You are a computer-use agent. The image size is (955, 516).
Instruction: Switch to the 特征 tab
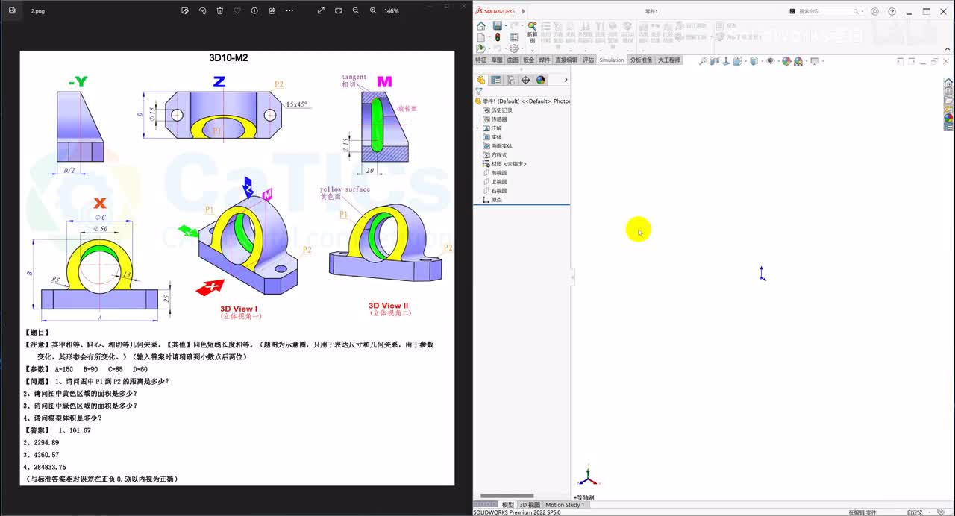coord(480,60)
